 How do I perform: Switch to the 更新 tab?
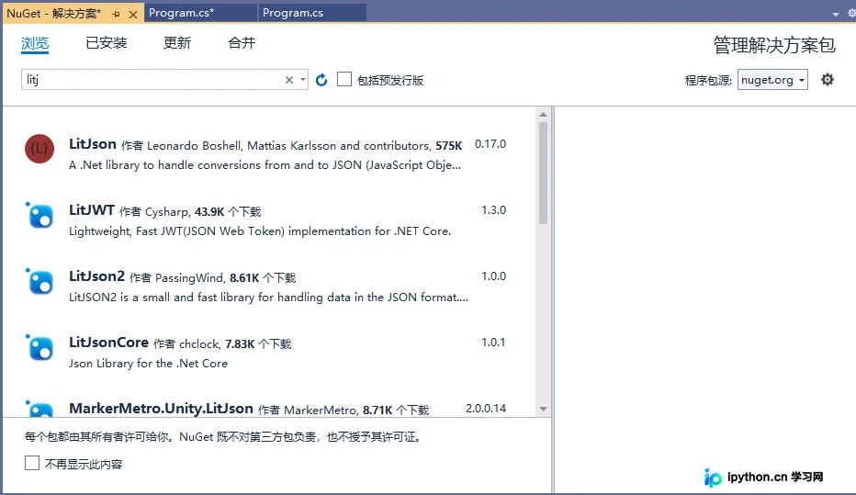(x=177, y=42)
